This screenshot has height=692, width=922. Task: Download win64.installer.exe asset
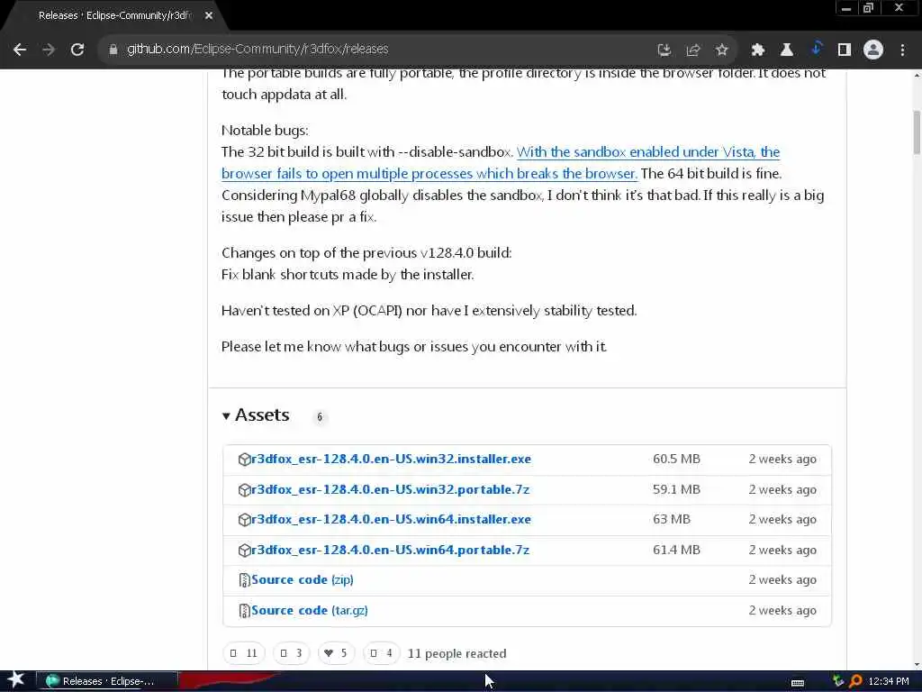tap(391, 520)
